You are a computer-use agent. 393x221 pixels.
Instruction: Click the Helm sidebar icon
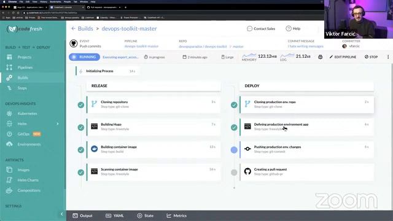tap(9, 124)
